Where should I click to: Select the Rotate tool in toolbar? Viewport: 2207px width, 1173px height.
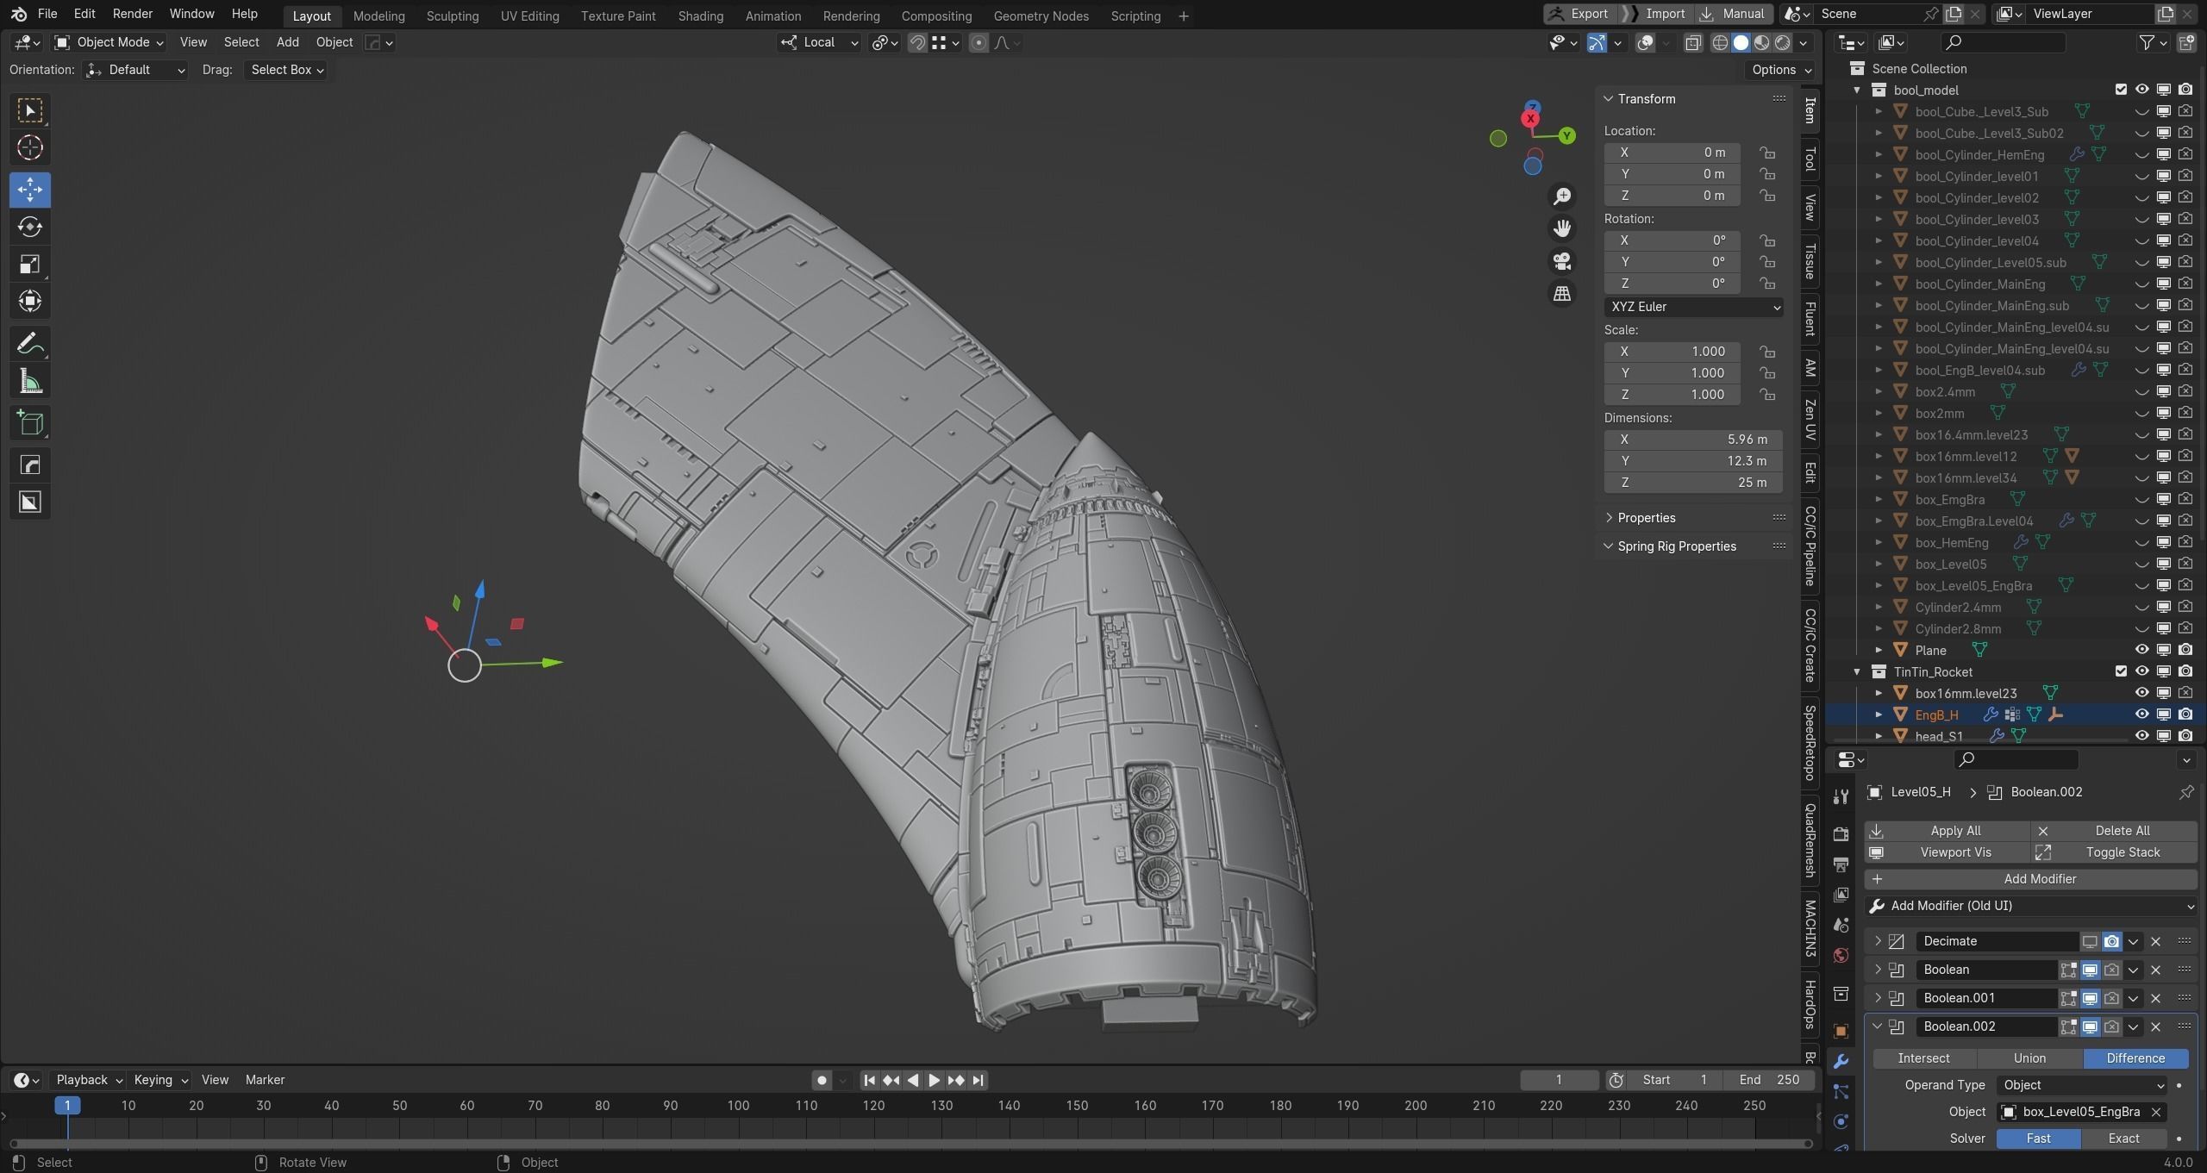pyautogui.click(x=30, y=227)
